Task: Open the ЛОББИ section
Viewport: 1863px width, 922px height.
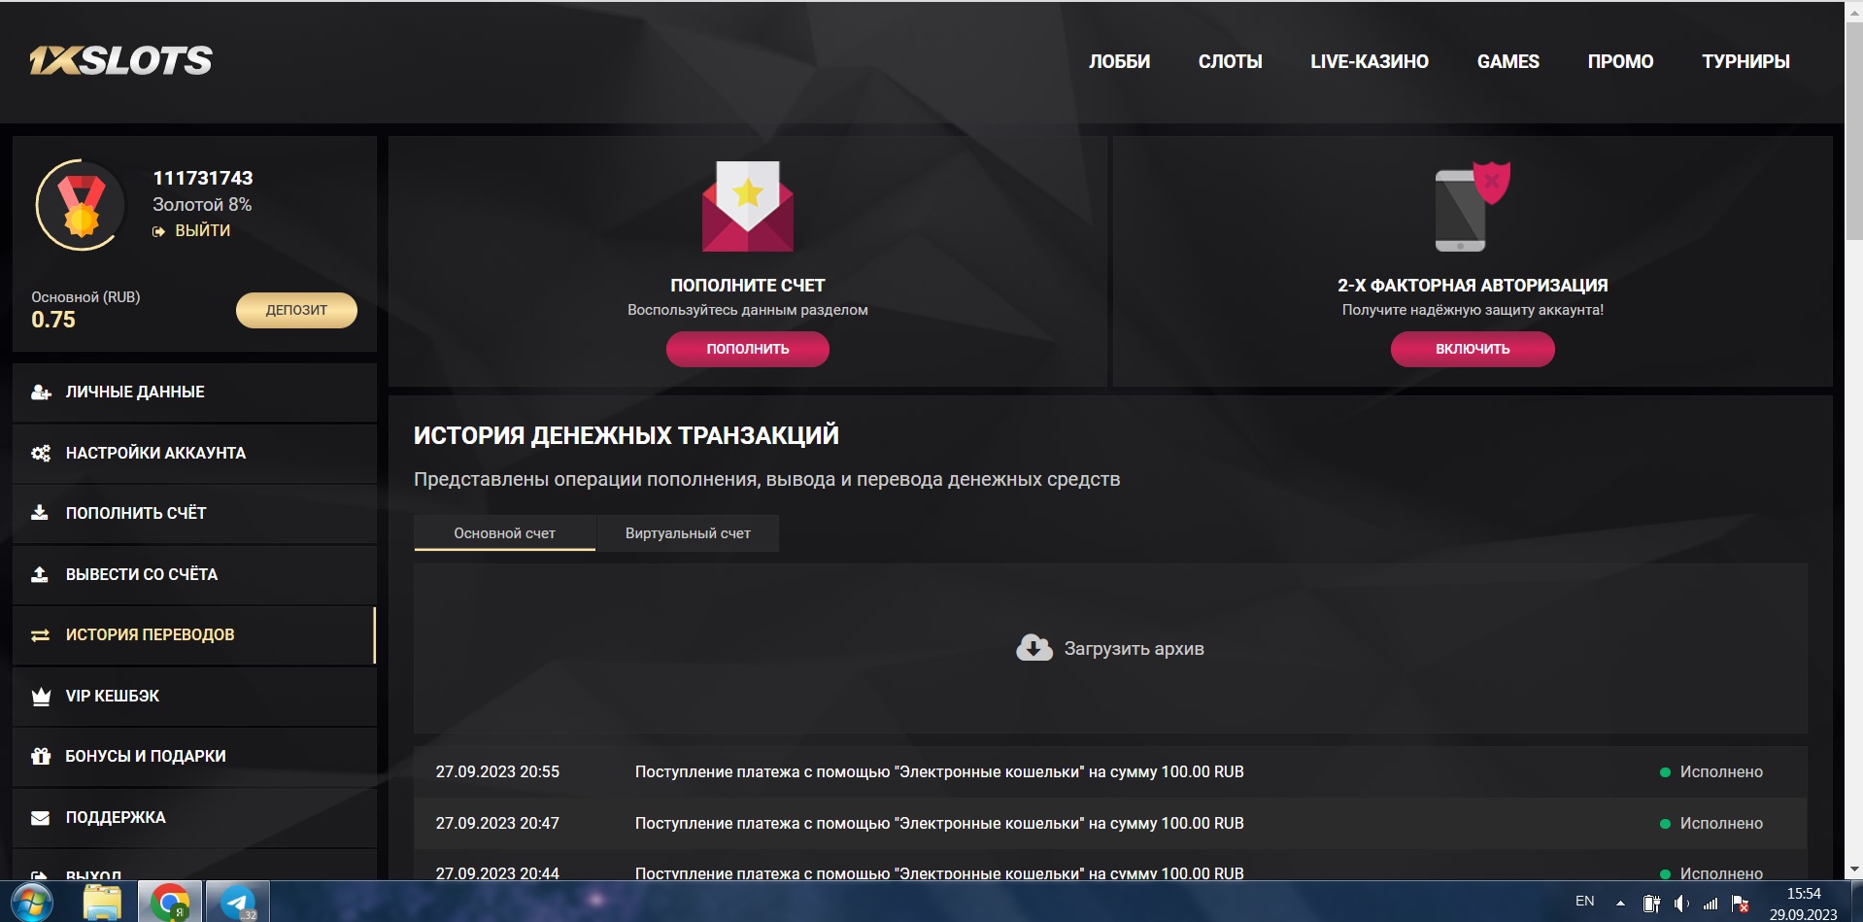Action: (x=1119, y=61)
